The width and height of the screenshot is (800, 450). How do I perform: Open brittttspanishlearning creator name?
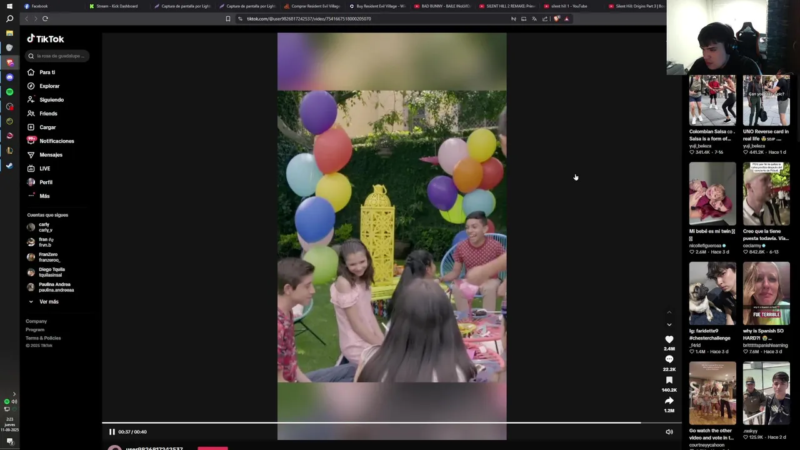[x=765, y=345]
